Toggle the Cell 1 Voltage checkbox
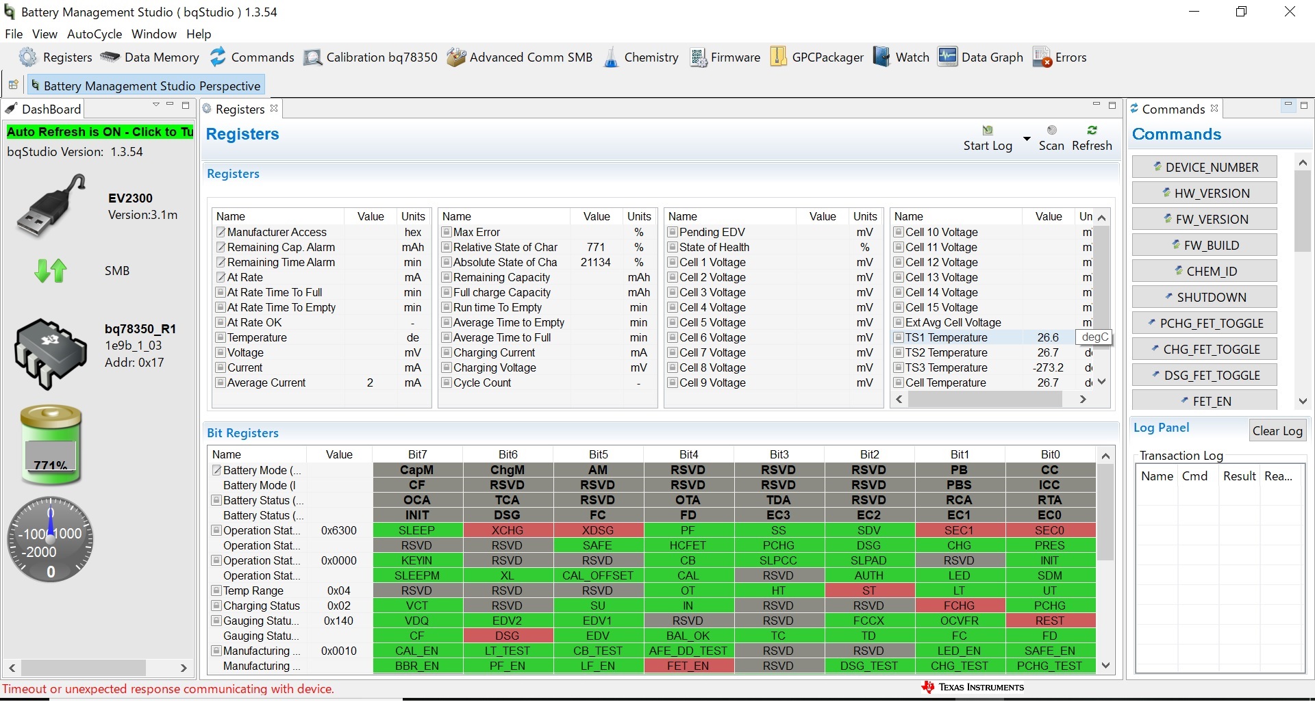The width and height of the screenshot is (1315, 702). click(673, 262)
